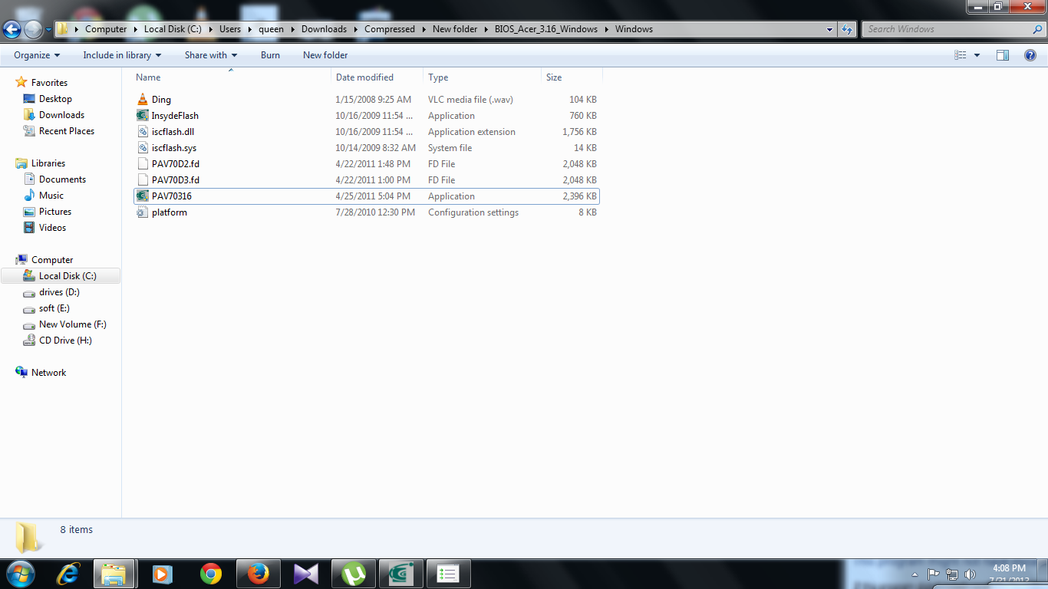Open the Music library
Image resolution: width=1048 pixels, height=589 pixels.
(x=51, y=196)
